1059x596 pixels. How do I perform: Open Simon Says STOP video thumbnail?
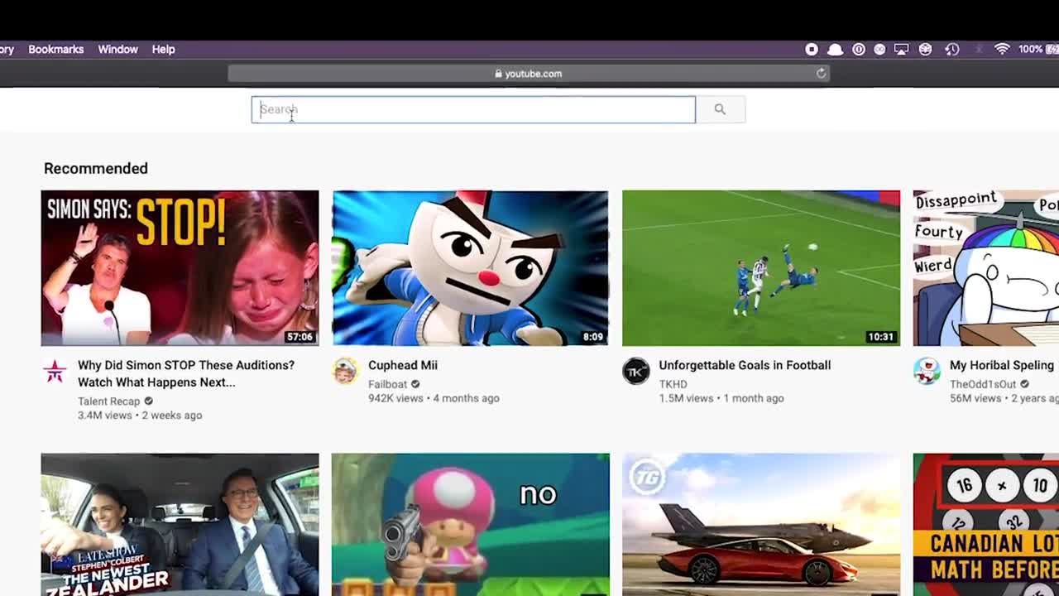pyautogui.click(x=180, y=268)
